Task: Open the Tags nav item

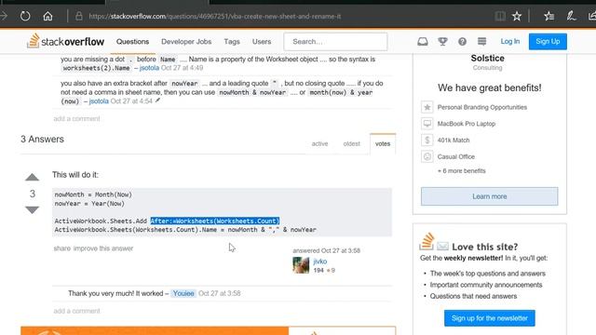Action: (232, 42)
